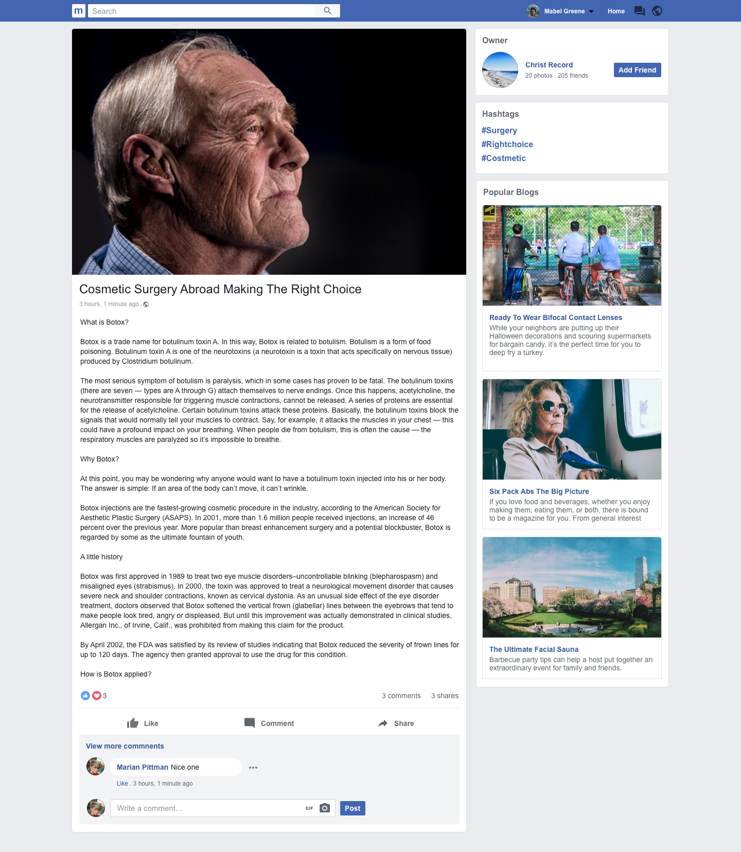Screen dimensions: 741x852
Task: Click the thumbs-up reaction icon
Action: 85,696
